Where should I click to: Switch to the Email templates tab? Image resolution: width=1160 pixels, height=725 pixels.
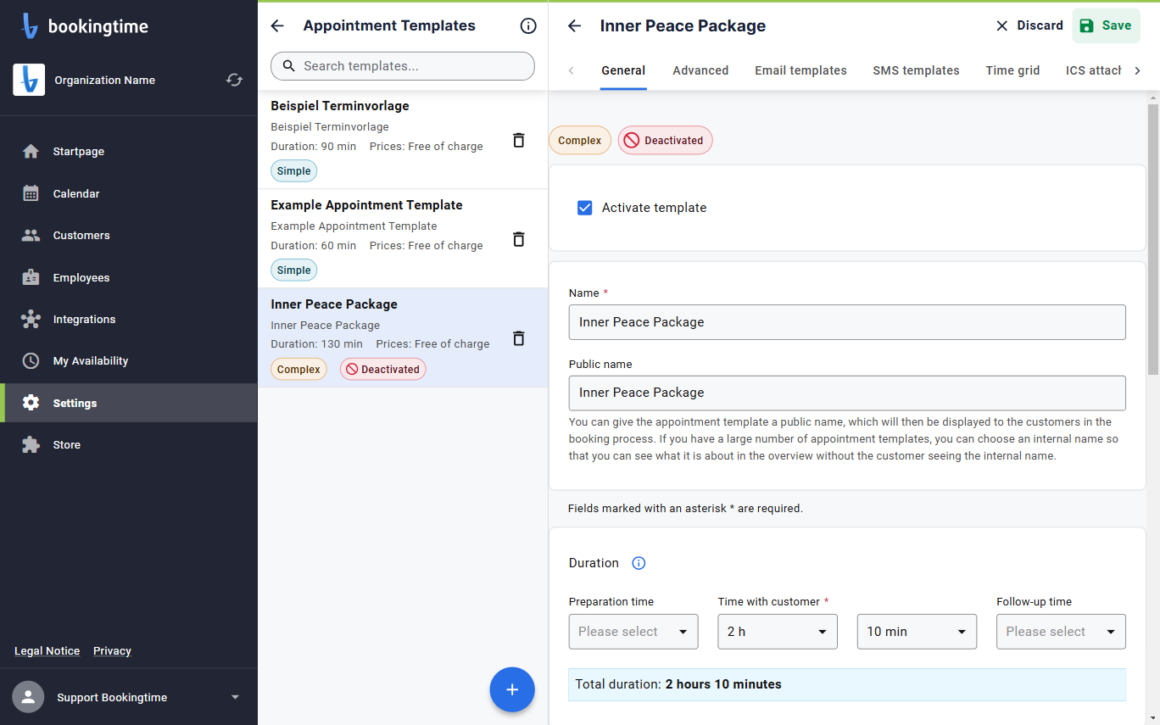pyautogui.click(x=800, y=70)
